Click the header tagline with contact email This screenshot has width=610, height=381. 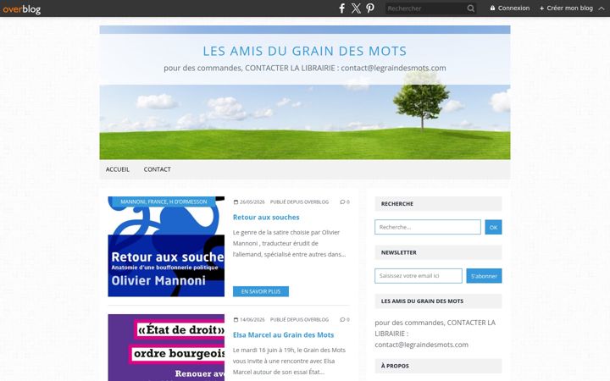(x=305, y=68)
